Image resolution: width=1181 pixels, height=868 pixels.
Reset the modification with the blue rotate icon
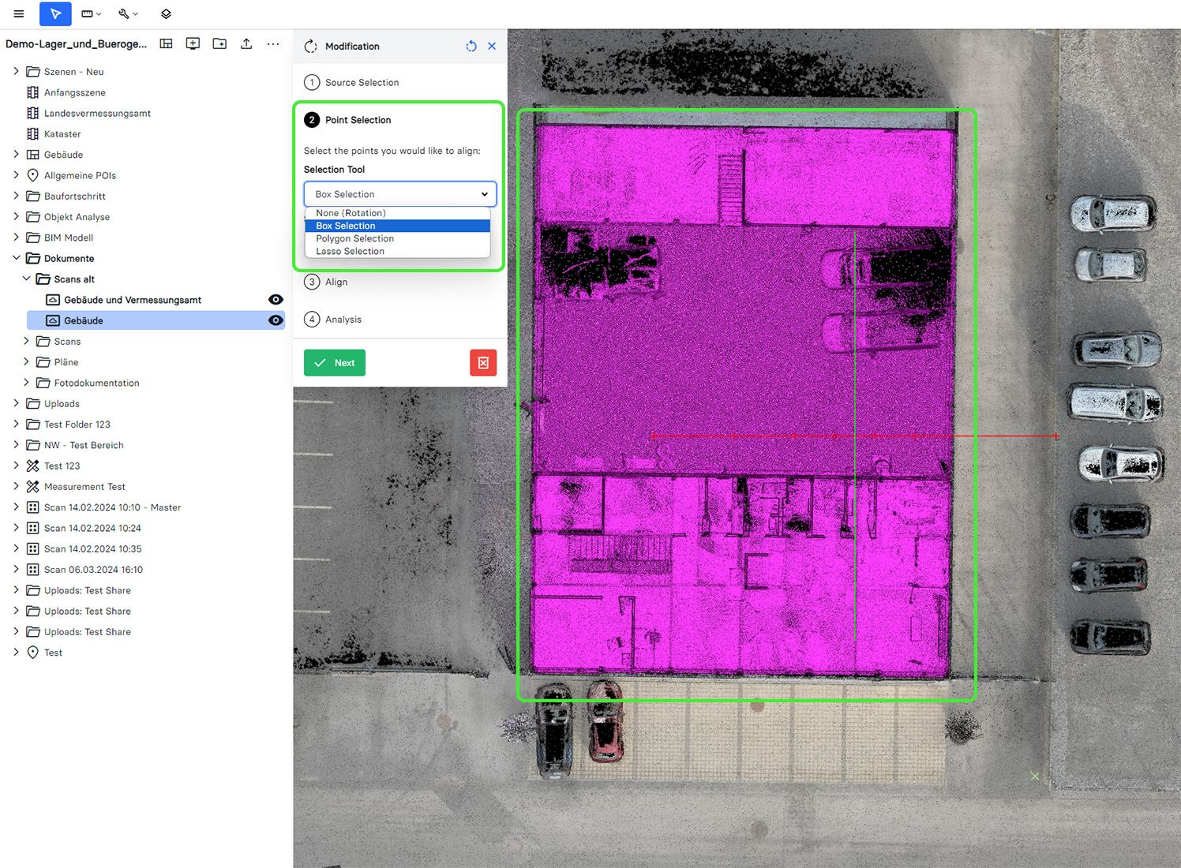pyautogui.click(x=471, y=47)
